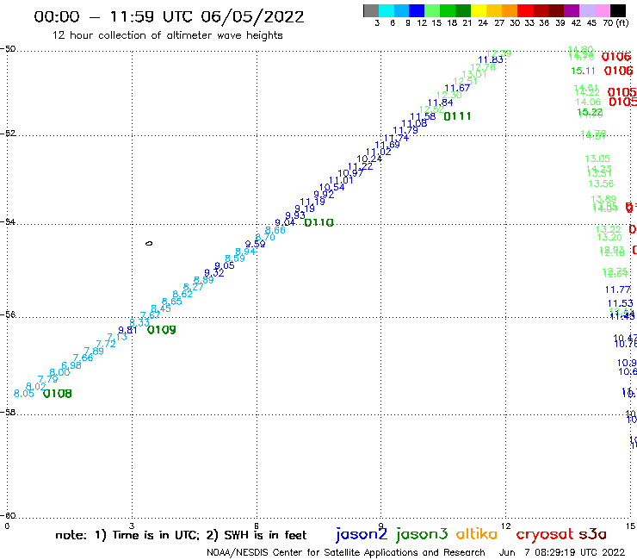Image resolution: width=637 pixels, height=560 pixels.
Task: Click wave height value 8.45
Action: pyautogui.click(x=161, y=308)
